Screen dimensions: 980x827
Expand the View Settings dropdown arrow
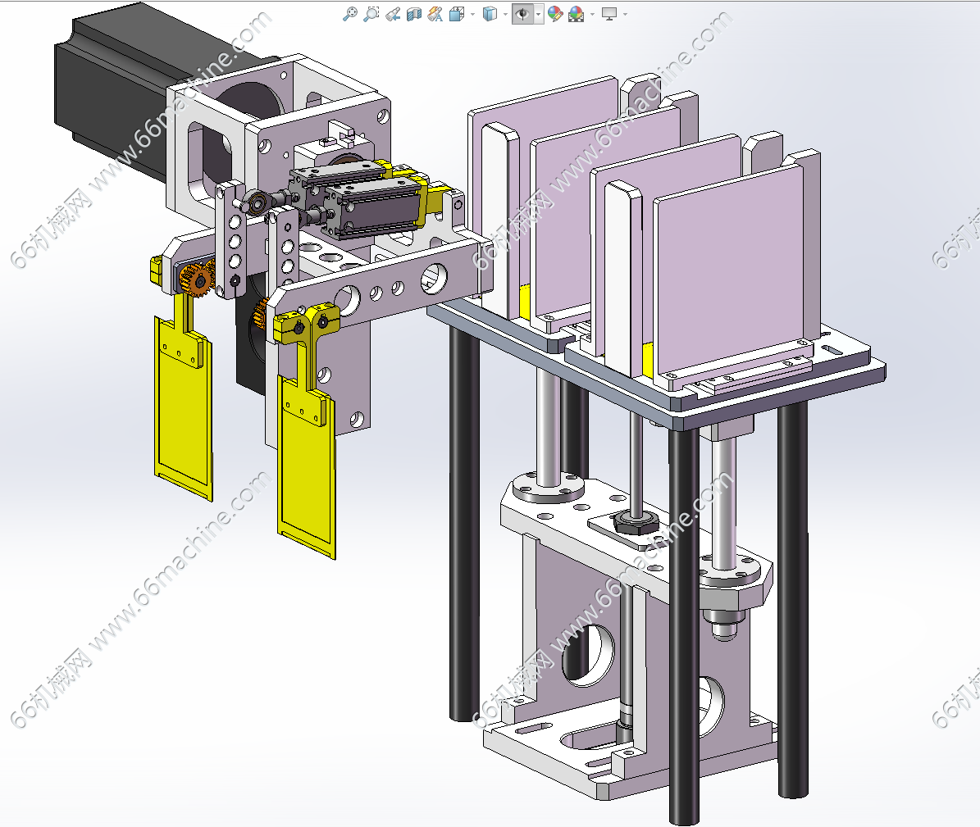[626, 14]
